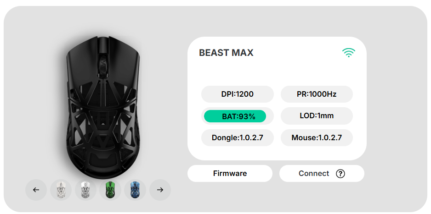Image resolution: width=431 pixels, height=214 pixels.
Task: Click the large black mouse image
Action: pos(102,119)
